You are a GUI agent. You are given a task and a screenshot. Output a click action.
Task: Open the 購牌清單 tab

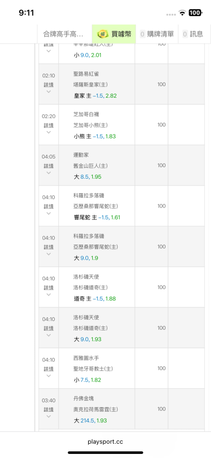pyautogui.click(x=158, y=34)
